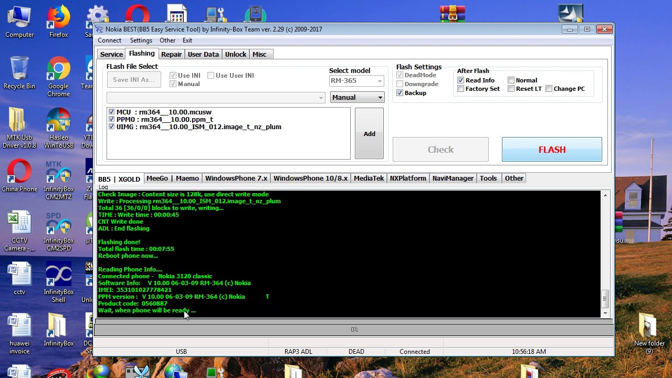Image resolution: width=672 pixels, height=378 pixels.
Task: Switch to the Repair tab
Action: tap(171, 54)
